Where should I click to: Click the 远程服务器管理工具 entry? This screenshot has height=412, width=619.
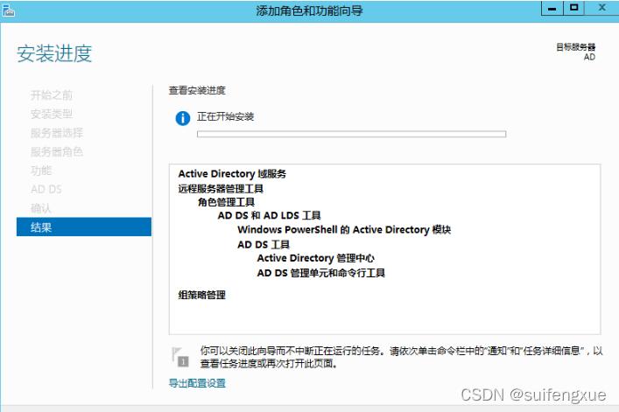[x=221, y=188]
